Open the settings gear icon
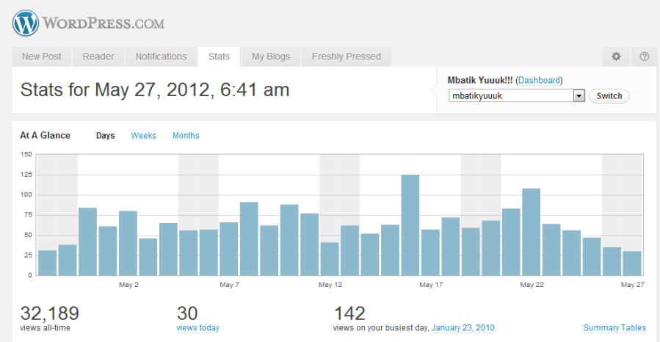 click(x=616, y=57)
